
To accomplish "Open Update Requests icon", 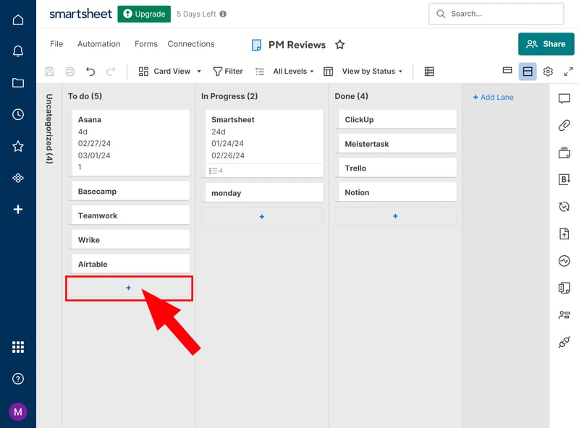I will tap(564, 207).
